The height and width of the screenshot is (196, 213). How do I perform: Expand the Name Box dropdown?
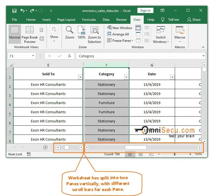tap(33, 56)
